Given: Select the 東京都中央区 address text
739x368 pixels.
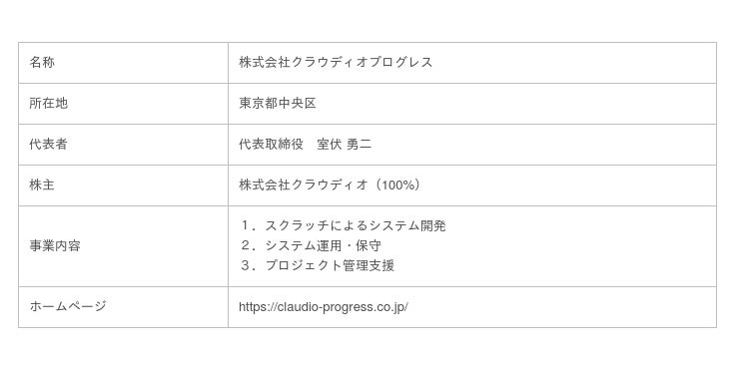Looking at the screenshot, I should [278, 104].
